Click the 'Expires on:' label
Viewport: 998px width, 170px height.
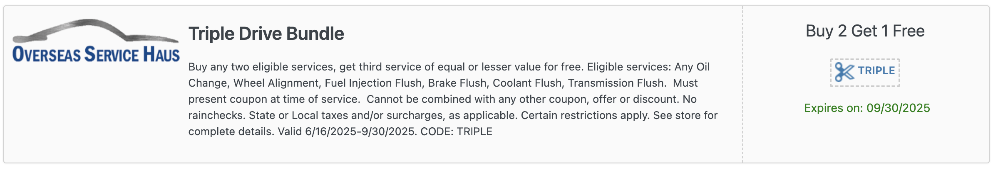834,108
